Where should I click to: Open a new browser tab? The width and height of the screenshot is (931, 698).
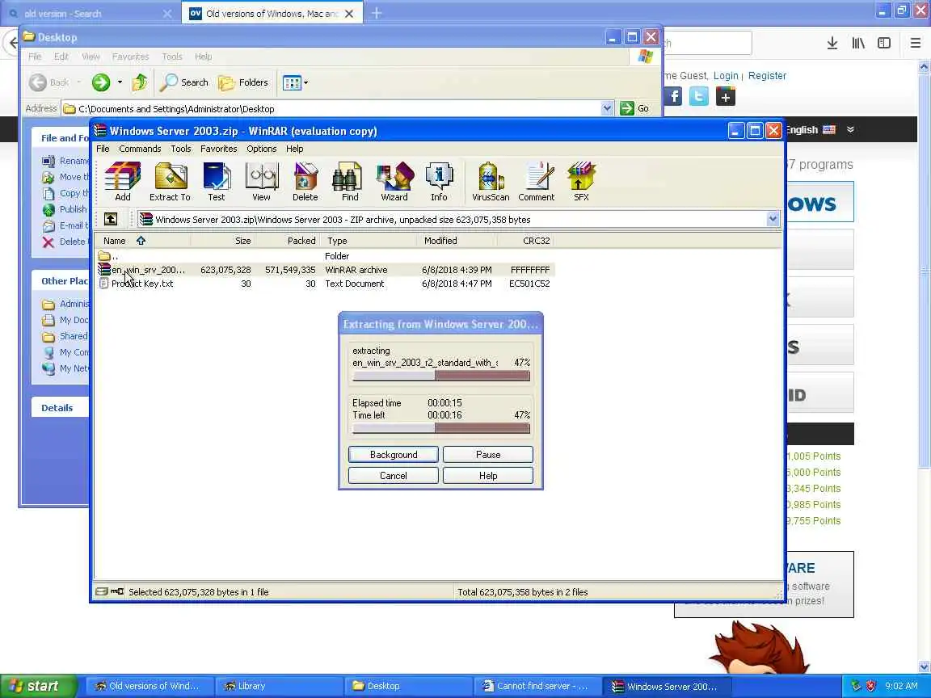pos(377,13)
